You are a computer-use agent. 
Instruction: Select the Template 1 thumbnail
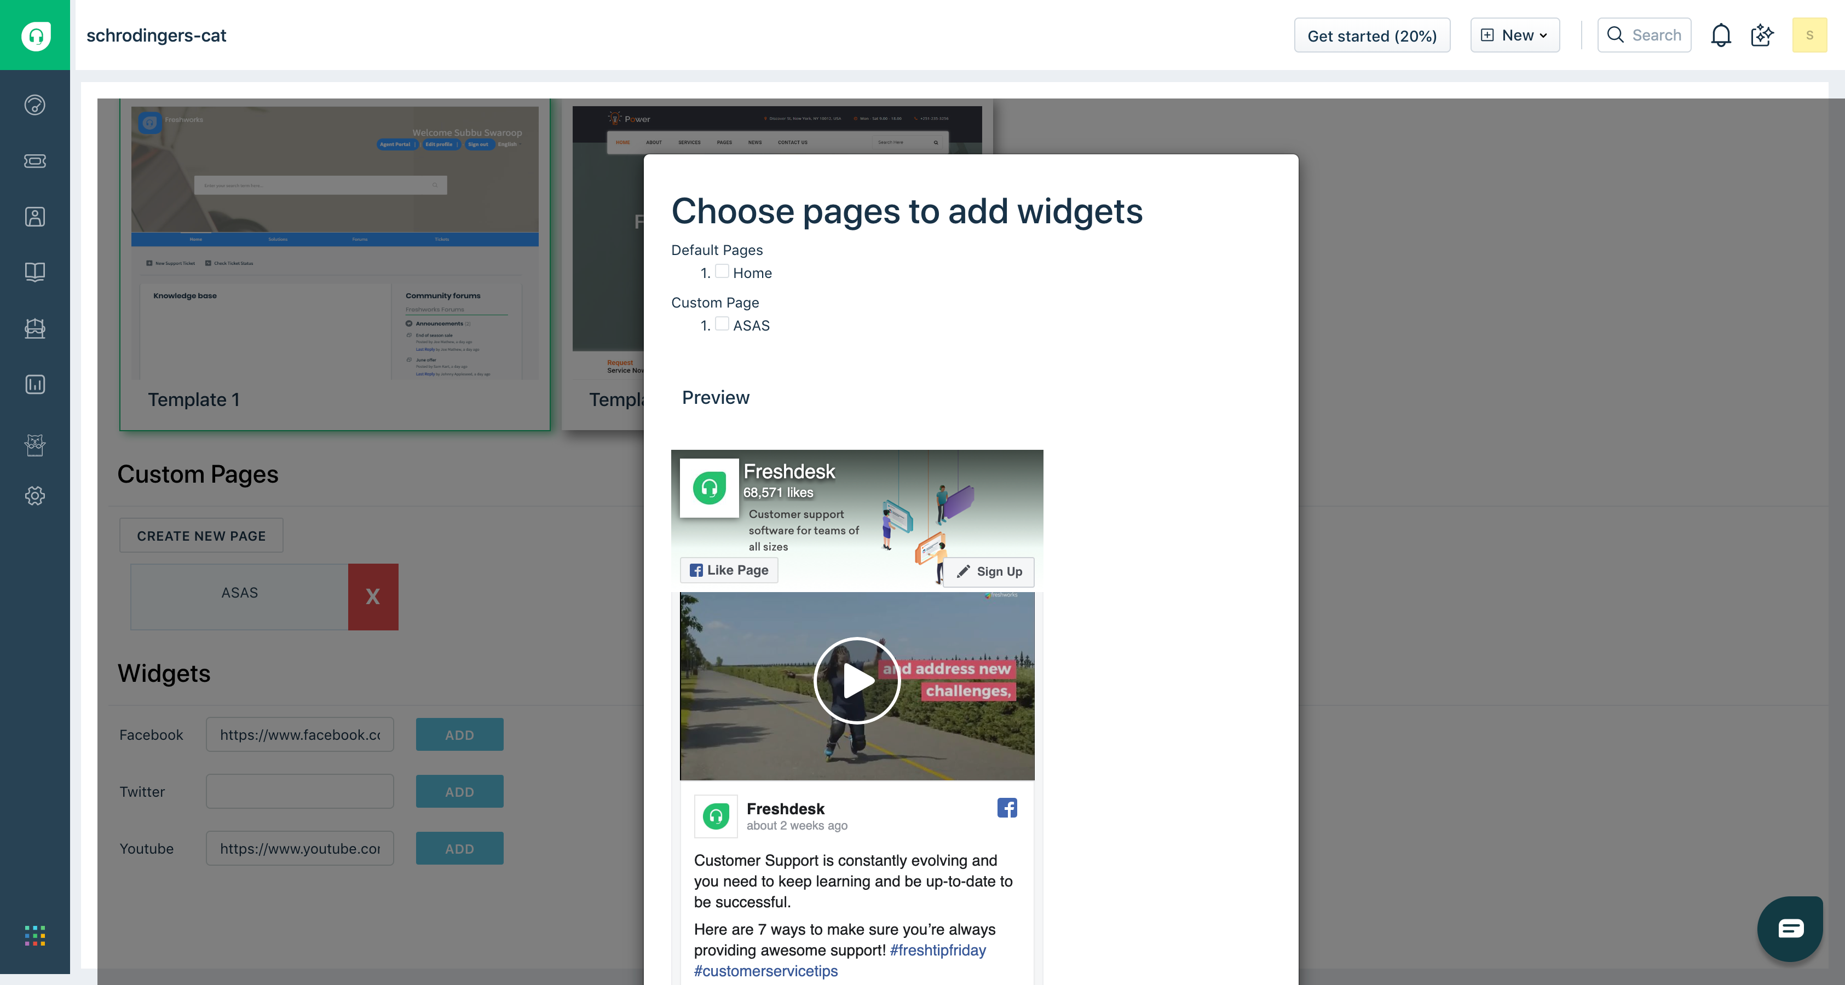pos(335,265)
